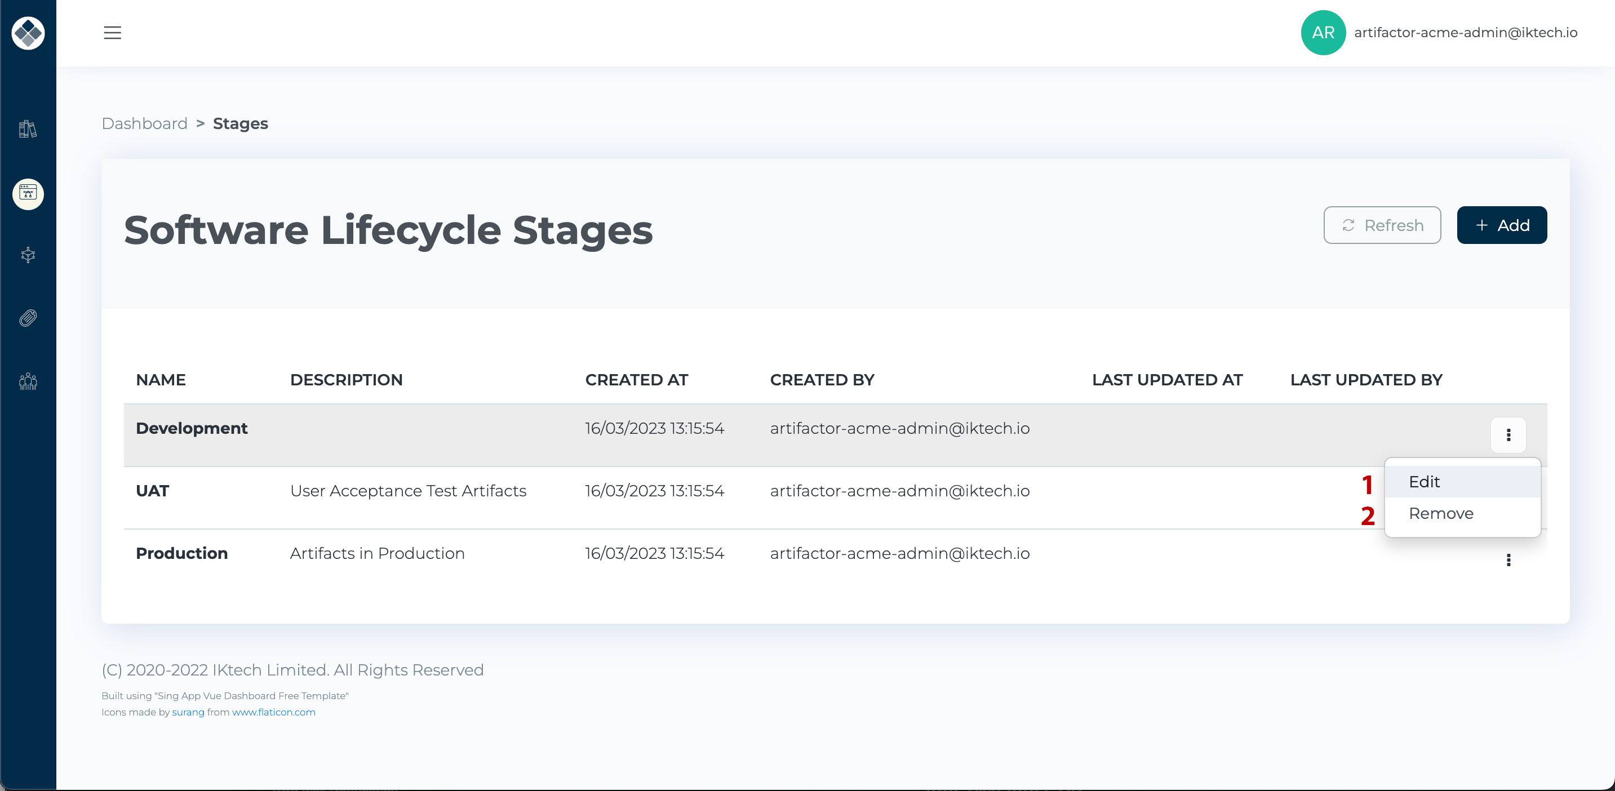Visit the www.flaticon.com link

pos(273,712)
